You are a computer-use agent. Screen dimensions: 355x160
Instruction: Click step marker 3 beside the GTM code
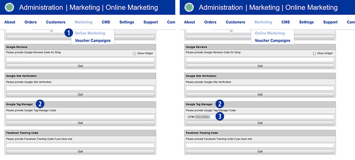tap(220, 116)
